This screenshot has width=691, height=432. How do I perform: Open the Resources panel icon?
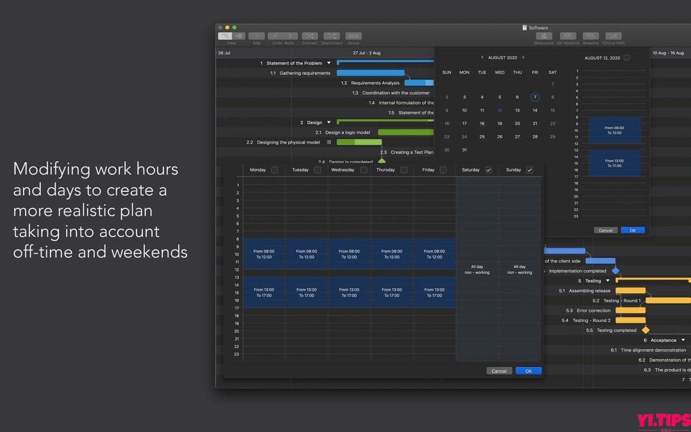click(544, 37)
